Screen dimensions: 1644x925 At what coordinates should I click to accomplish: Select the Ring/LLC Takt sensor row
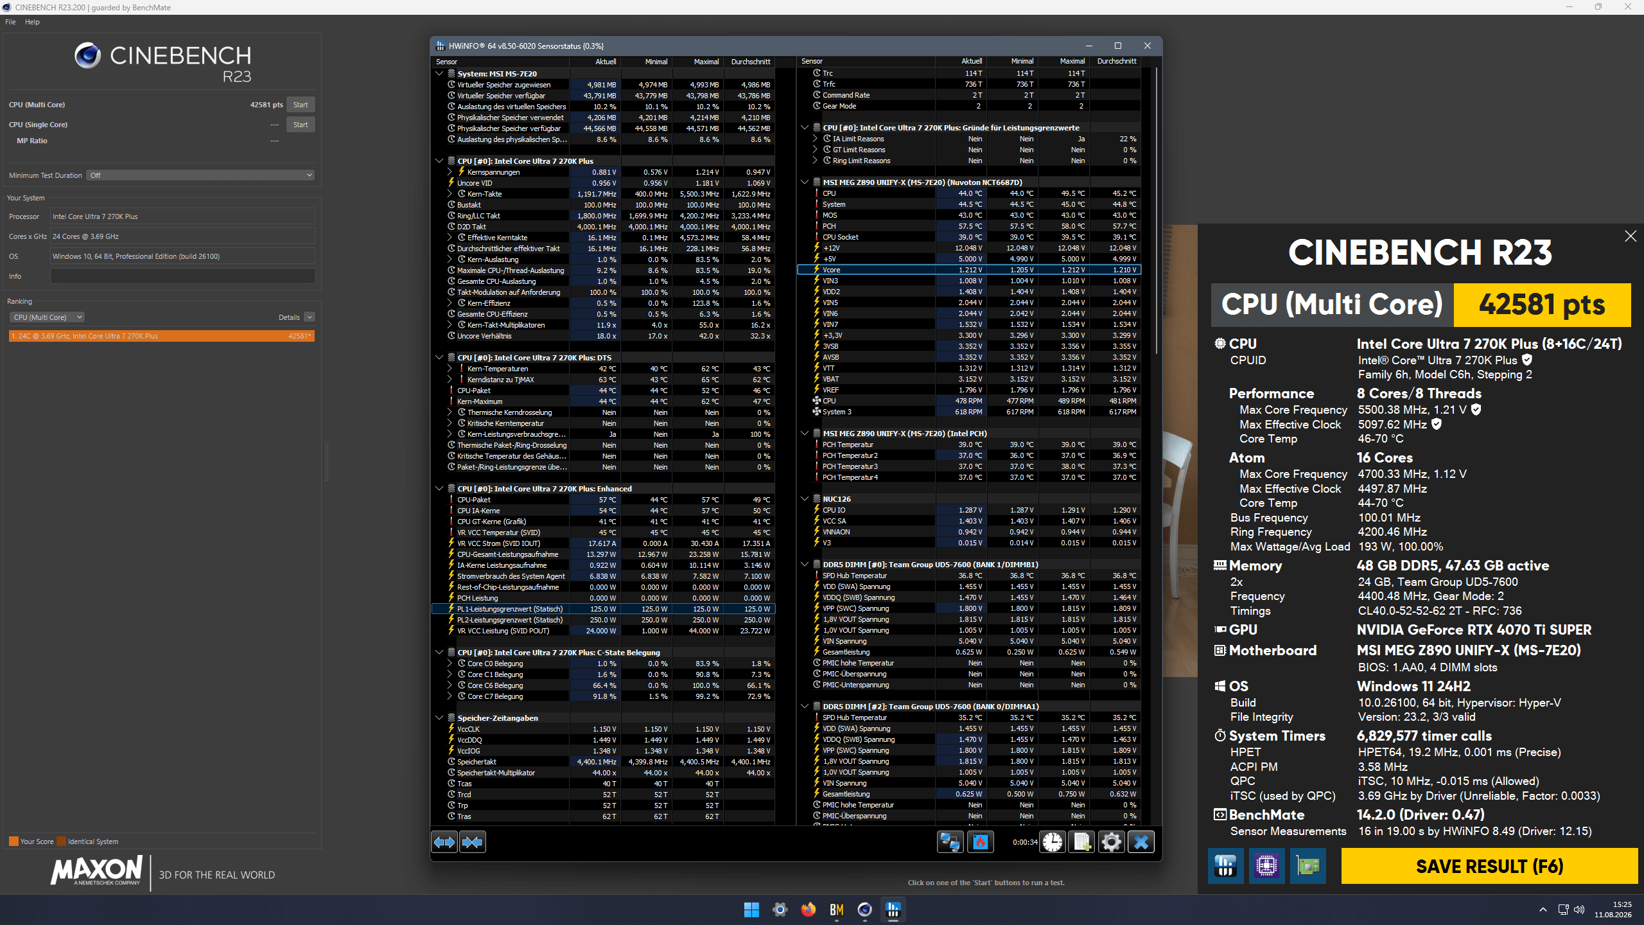coord(604,216)
